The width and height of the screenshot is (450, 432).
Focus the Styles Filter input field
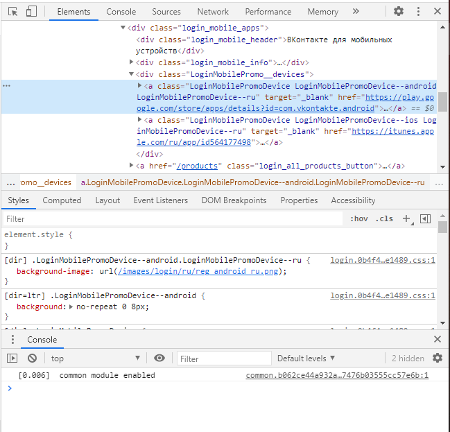click(x=173, y=219)
